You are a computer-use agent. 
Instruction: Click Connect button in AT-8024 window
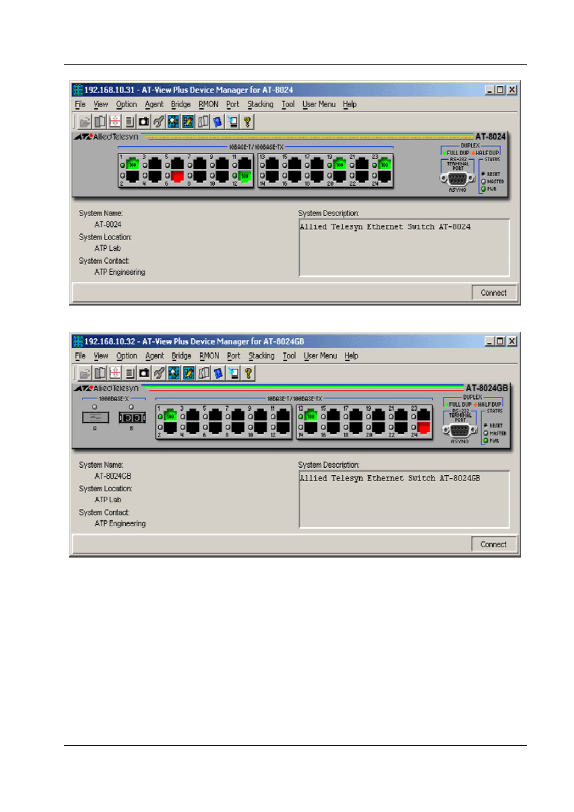click(x=493, y=293)
